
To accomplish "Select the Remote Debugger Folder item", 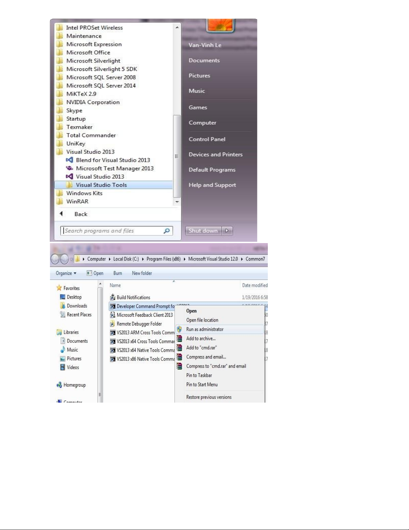I will (136, 324).
